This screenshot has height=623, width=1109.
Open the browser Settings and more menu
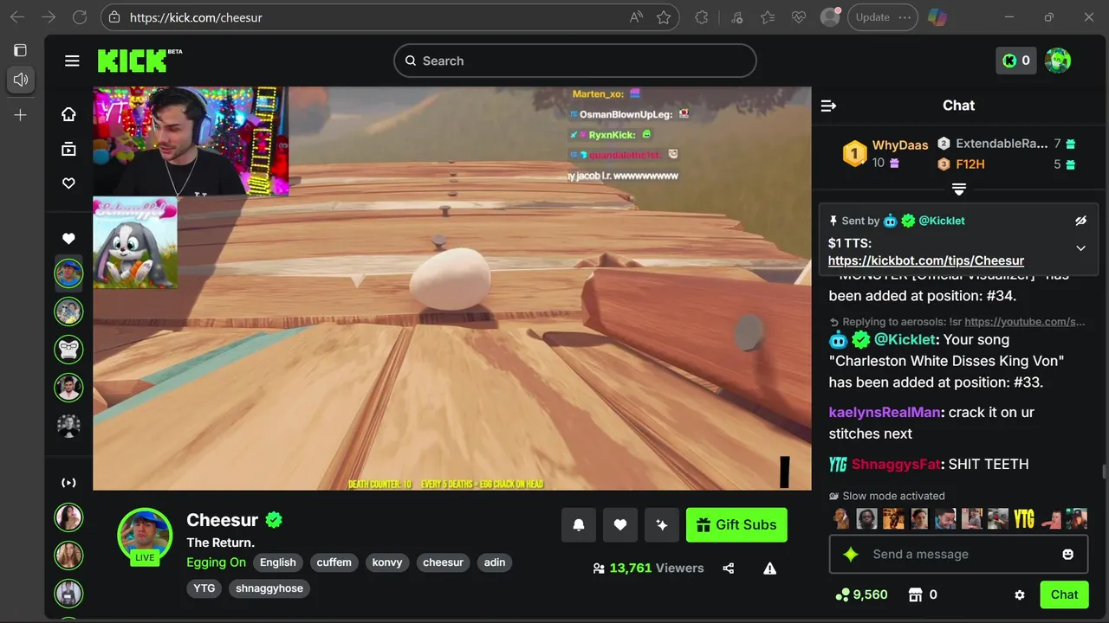(x=905, y=17)
